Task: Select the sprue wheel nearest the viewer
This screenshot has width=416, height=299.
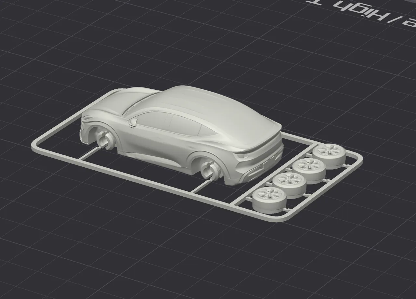Action: (x=269, y=200)
